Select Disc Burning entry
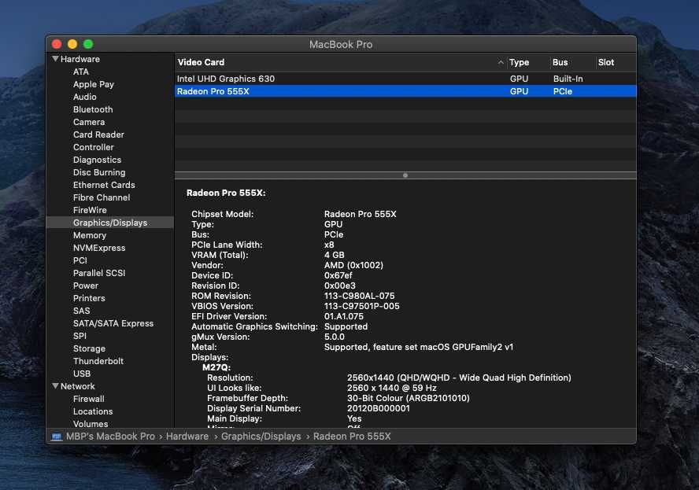699x490 pixels. click(99, 172)
